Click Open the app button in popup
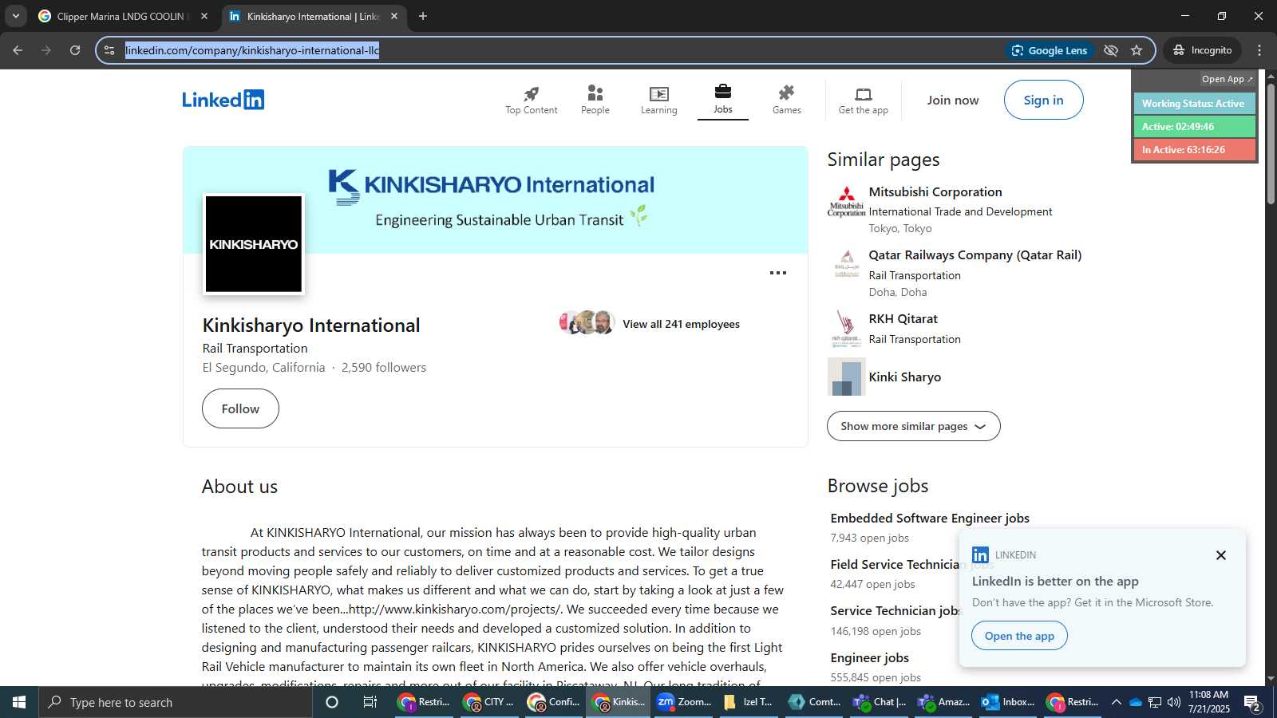This screenshot has height=718, width=1277. [x=1019, y=636]
